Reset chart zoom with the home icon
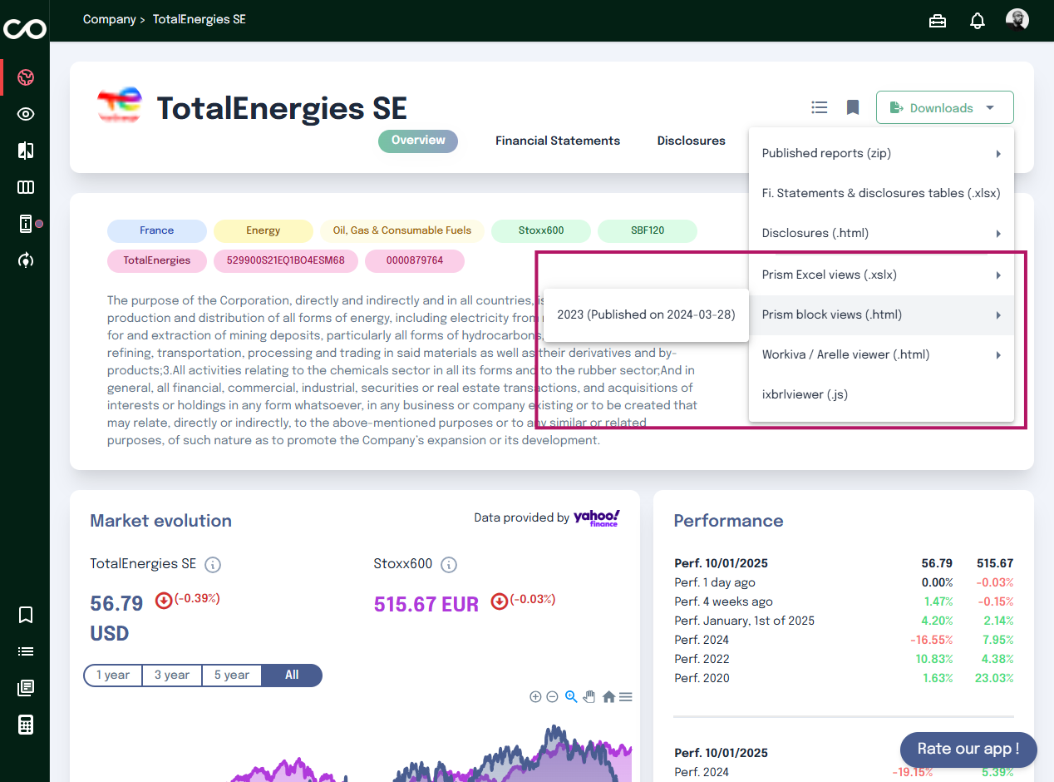 tap(608, 697)
